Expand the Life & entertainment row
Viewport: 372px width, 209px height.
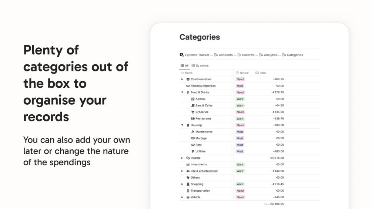pos(182,171)
